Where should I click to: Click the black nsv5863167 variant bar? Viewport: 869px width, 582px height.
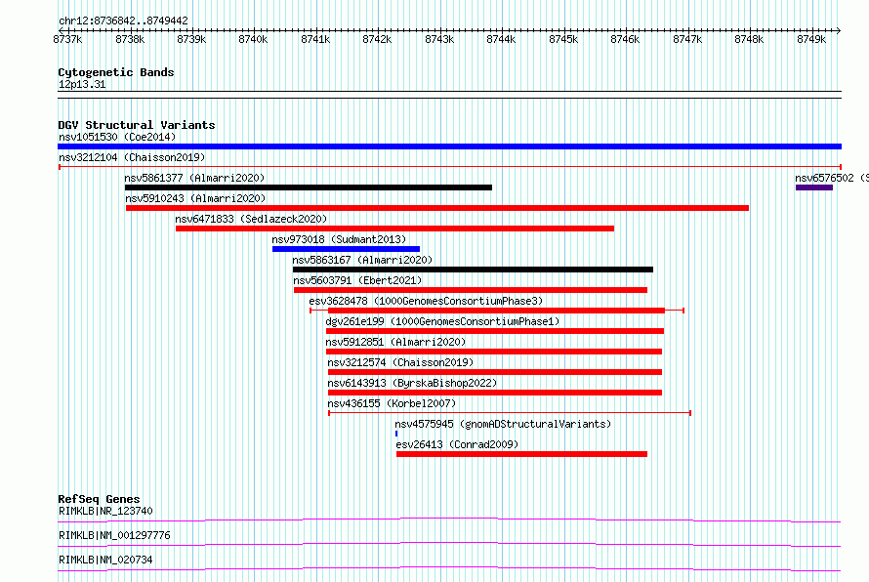pos(473,270)
